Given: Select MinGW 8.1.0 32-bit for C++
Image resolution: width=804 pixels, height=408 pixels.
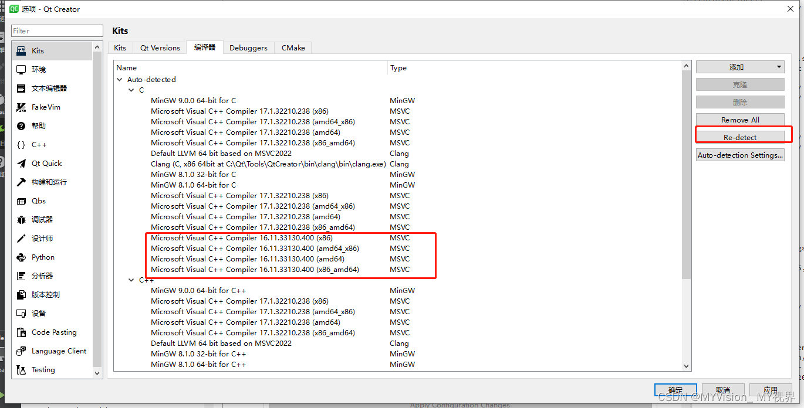Looking at the screenshot, I should click(198, 354).
